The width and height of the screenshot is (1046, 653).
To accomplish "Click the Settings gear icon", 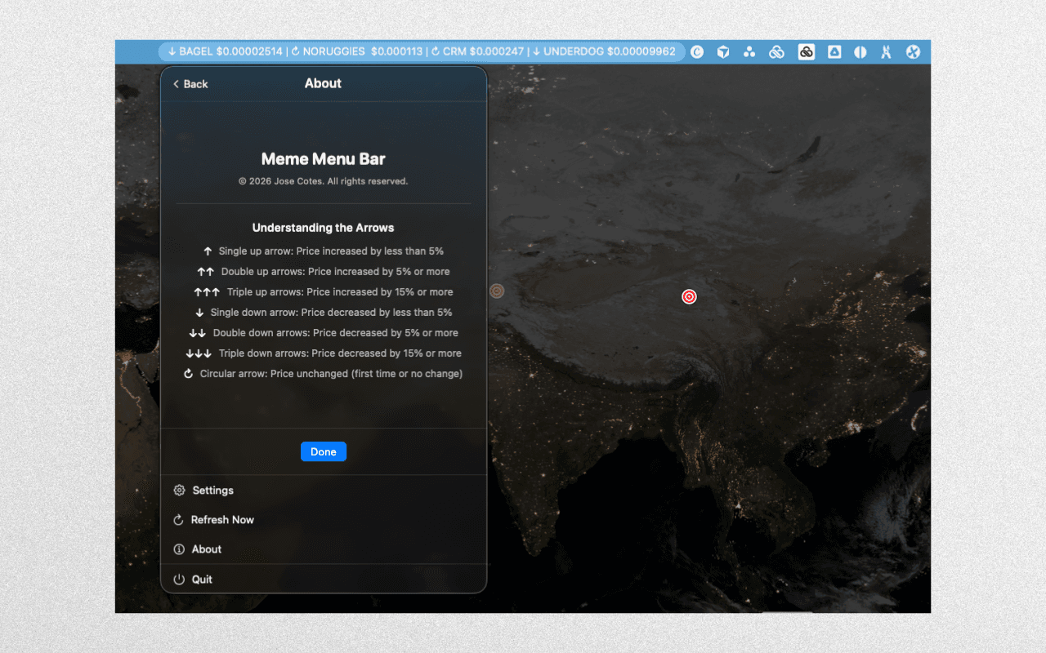I will pos(179,490).
